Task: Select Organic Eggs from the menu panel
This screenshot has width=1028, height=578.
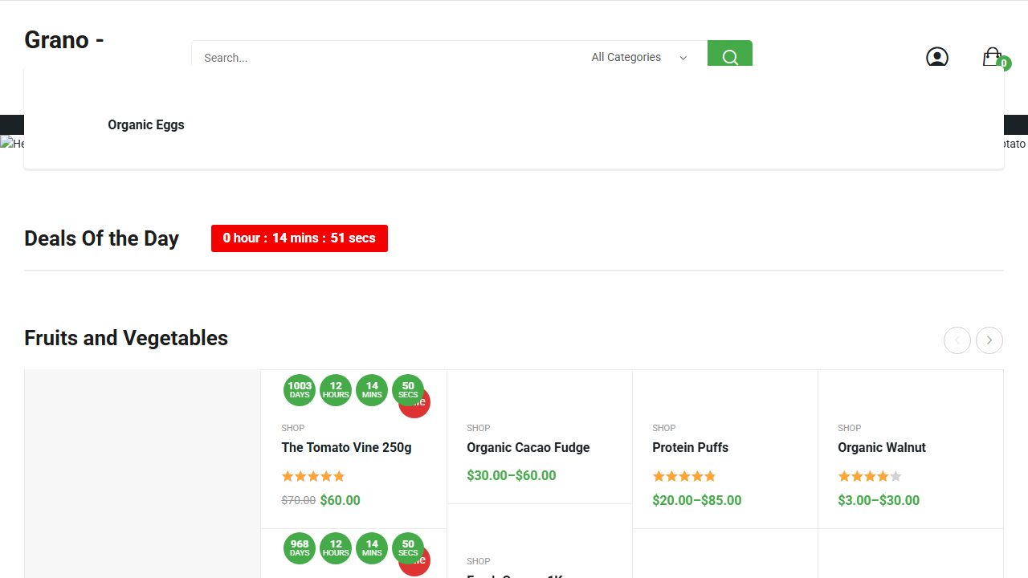Action: click(x=146, y=124)
